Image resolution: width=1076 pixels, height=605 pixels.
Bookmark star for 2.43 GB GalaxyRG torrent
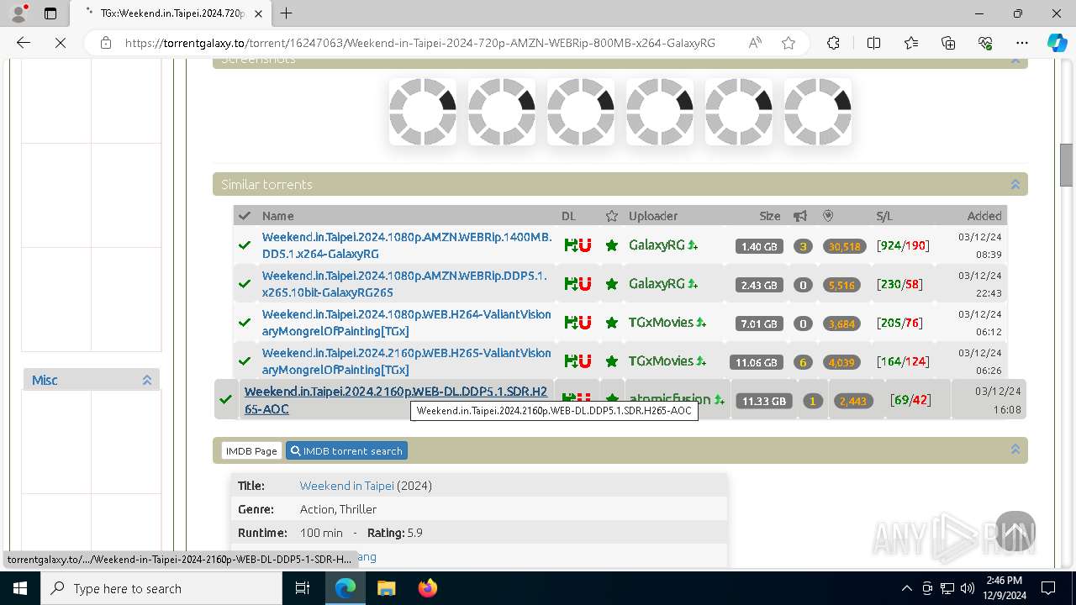pos(612,284)
